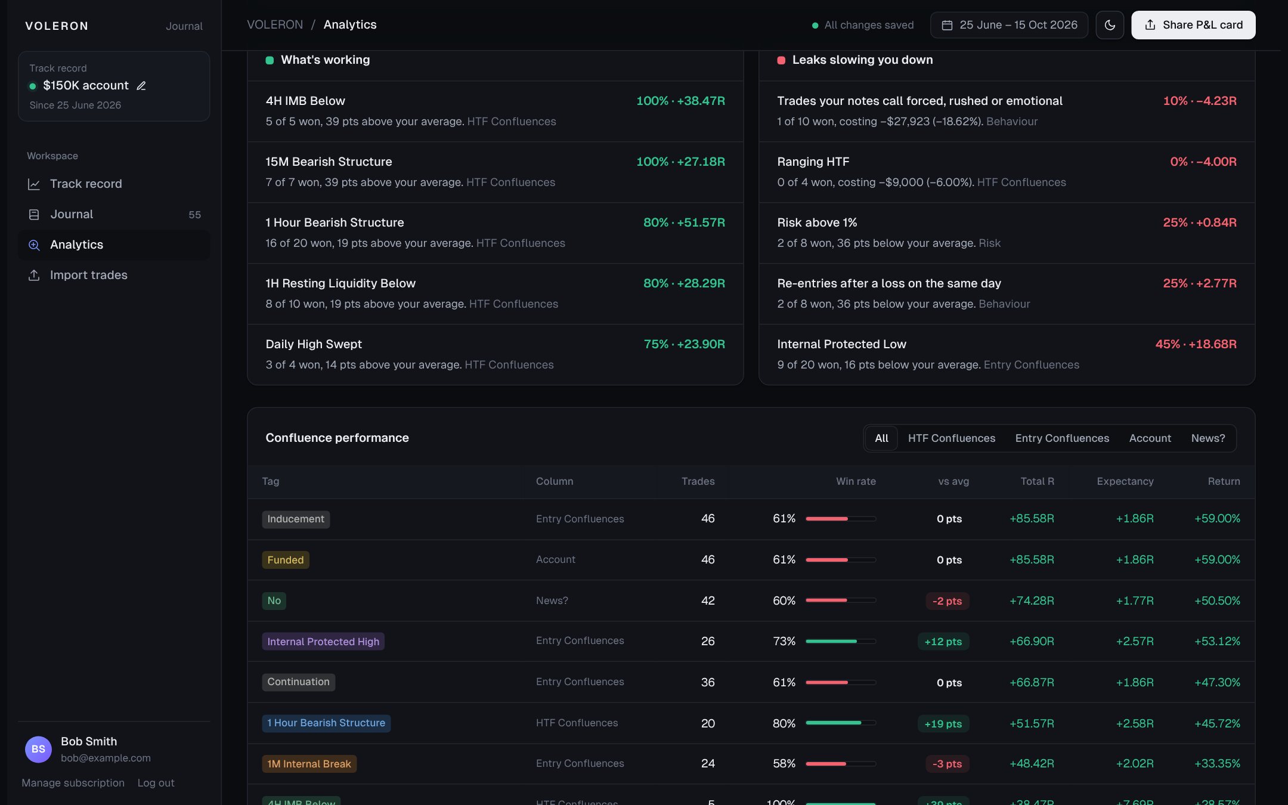Open the Ranging HTF leak row

point(1007,172)
